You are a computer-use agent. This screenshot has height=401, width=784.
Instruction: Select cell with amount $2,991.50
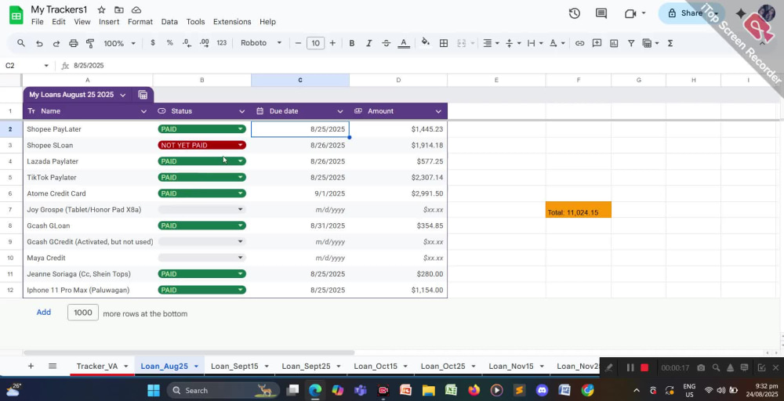pos(398,193)
